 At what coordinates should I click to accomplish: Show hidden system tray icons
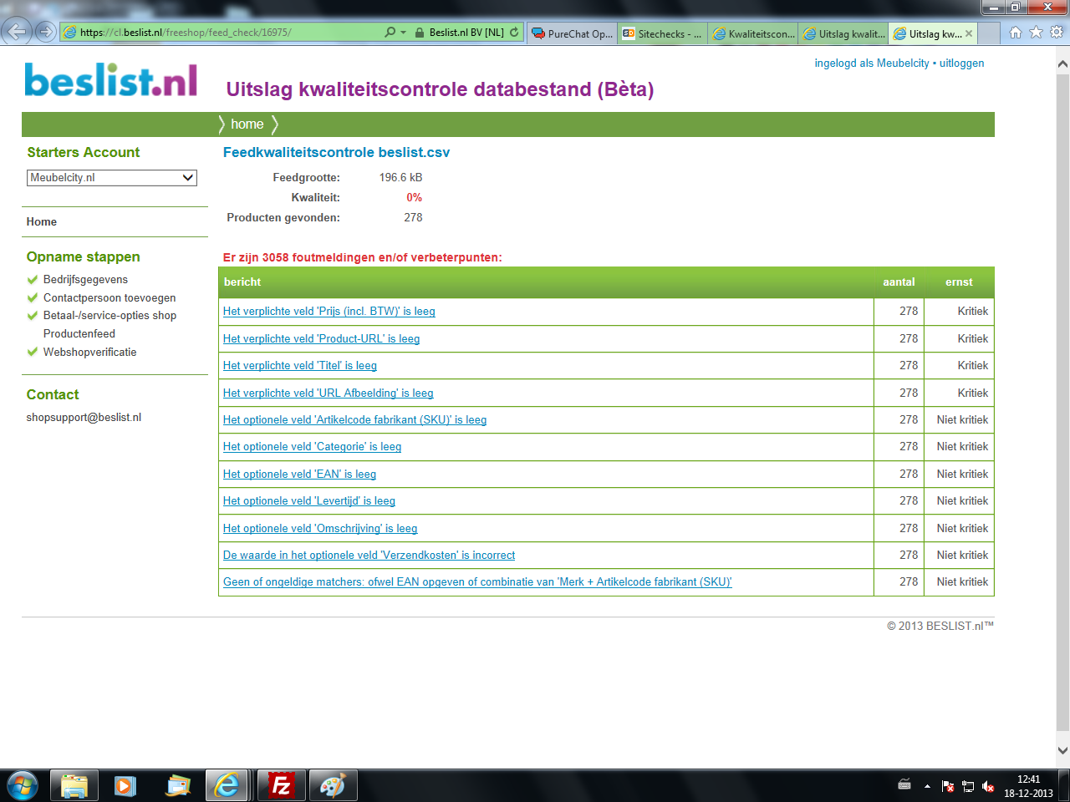[x=927, y=786]
